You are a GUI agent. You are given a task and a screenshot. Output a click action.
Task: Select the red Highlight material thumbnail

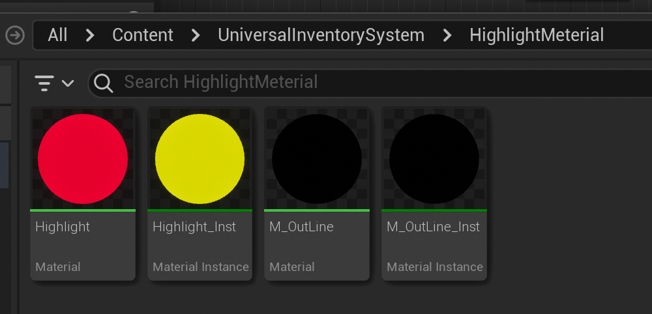(x=83, y=159)
